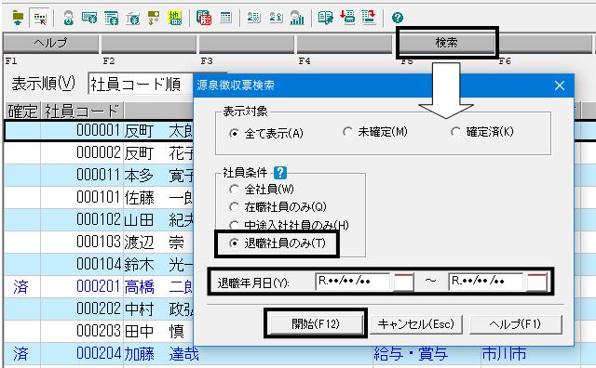Screen dimensions: 596x368
Task: Select employee row 000103 渡辺
Action: tap(99, 242)
